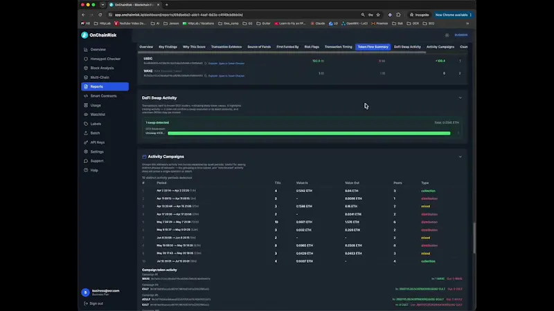
Task: Click the Explorer link for USDC
Action: coord(213,64)
